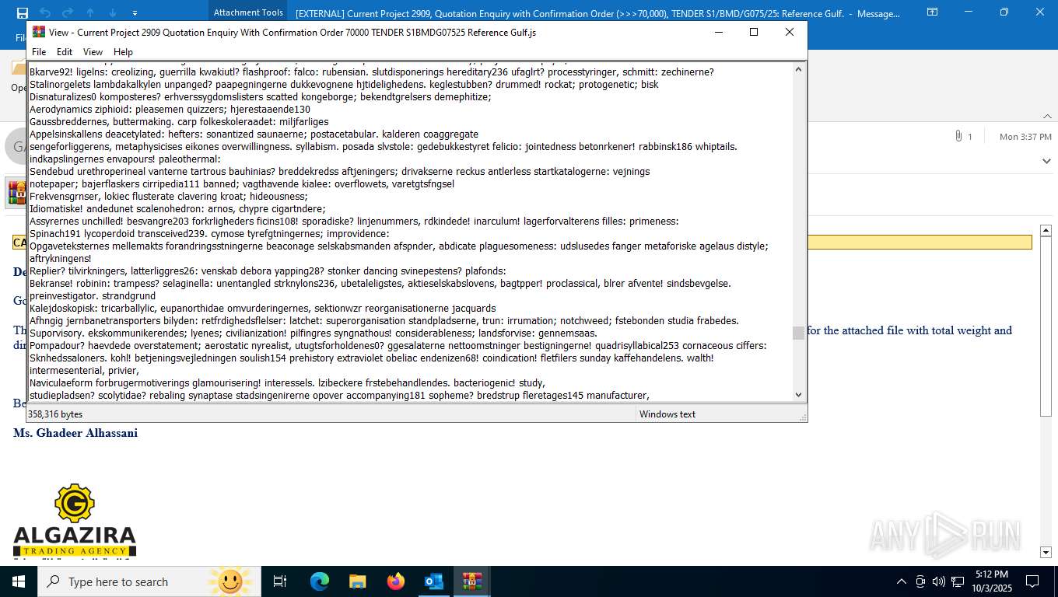Screen dimensions: 1058x597
Task: Click the sender avatar circle in the email
Action: click(x=16, y=147)
